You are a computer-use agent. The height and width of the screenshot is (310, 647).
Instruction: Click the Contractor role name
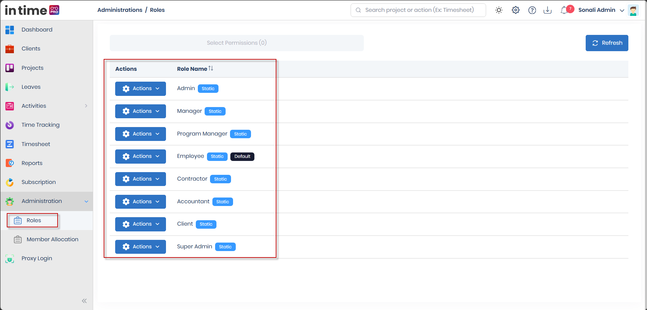click(x=192, y=179)
